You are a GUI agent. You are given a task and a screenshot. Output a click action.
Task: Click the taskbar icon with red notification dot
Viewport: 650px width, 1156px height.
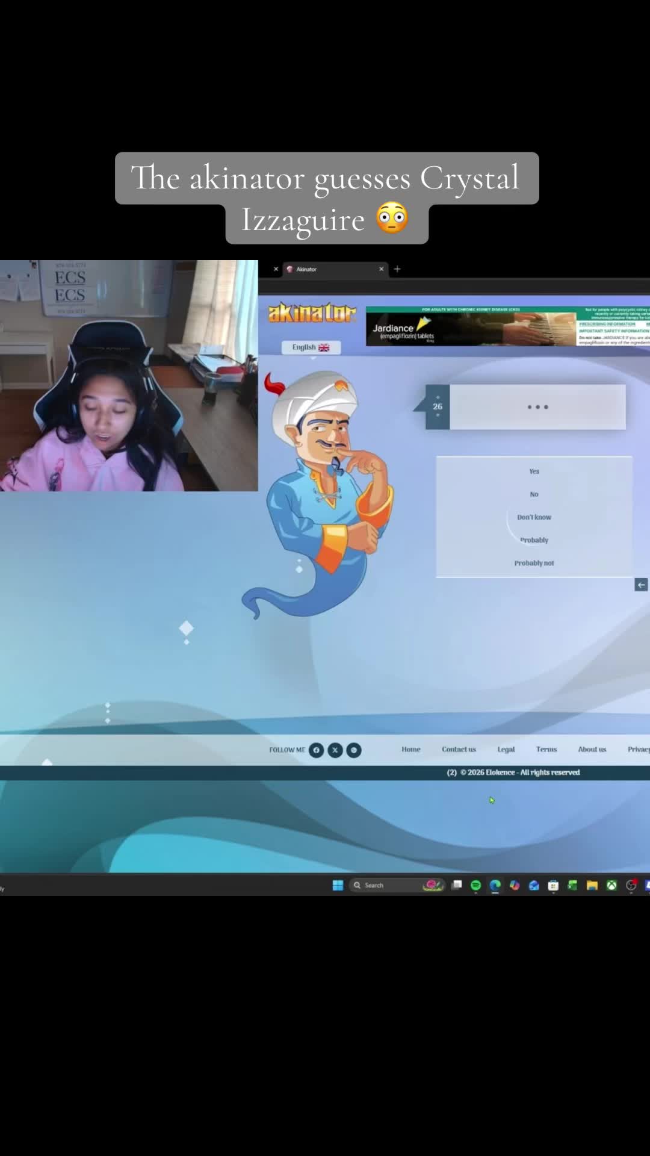click(x=631, y=884)
